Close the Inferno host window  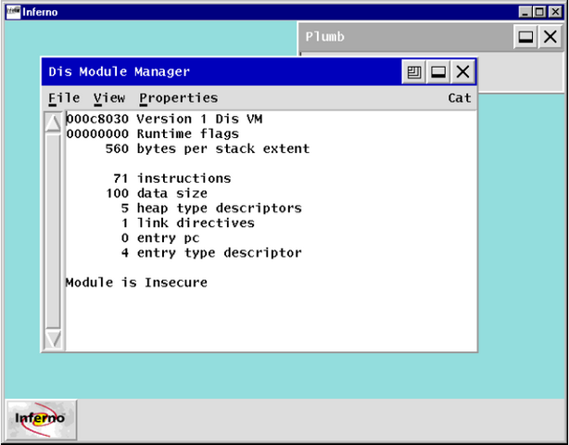click(555, 12)
